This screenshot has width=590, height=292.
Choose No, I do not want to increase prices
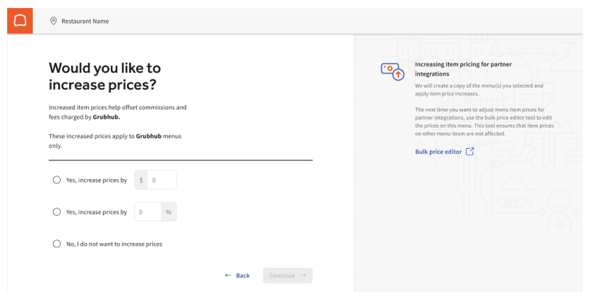tap(57, 243)
